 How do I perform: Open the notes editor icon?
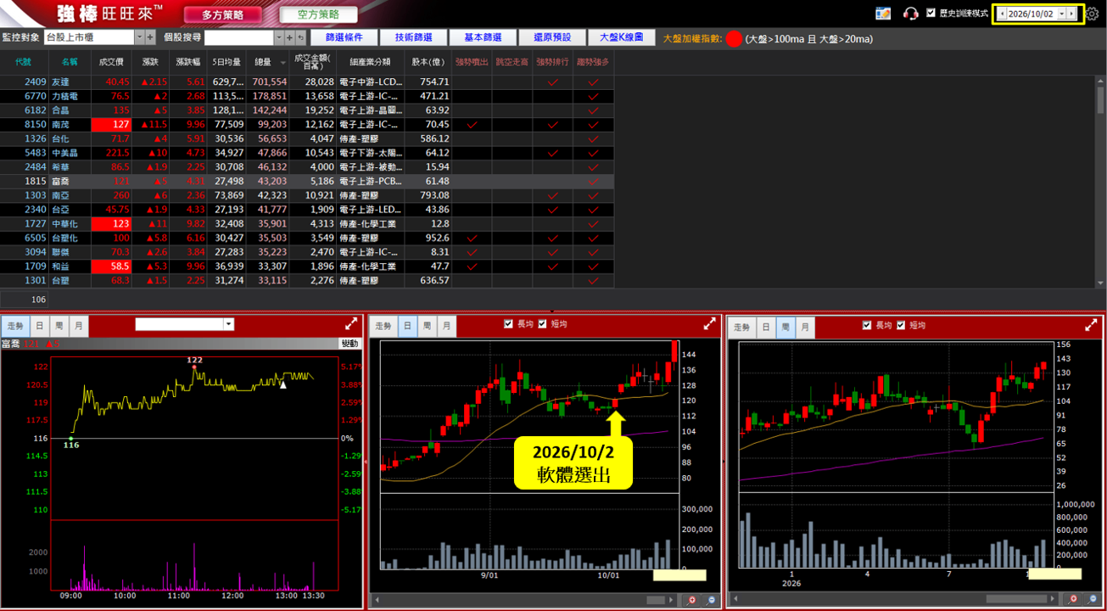tap(883, 14)
